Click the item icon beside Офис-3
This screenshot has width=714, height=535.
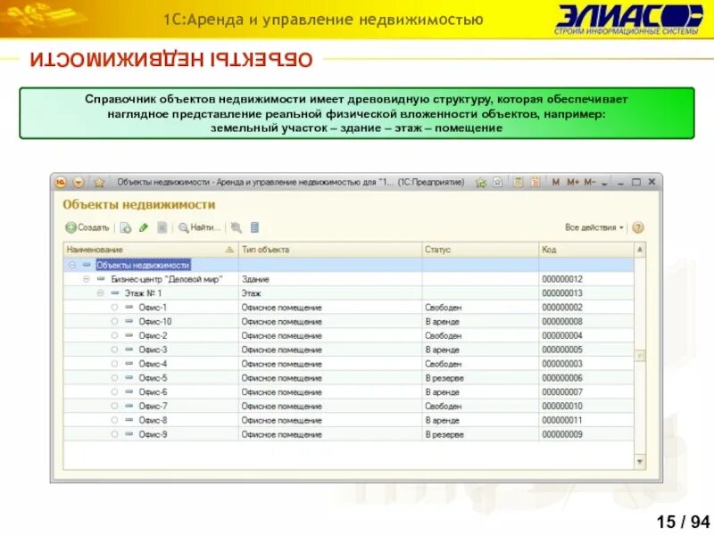pos(129,350)
